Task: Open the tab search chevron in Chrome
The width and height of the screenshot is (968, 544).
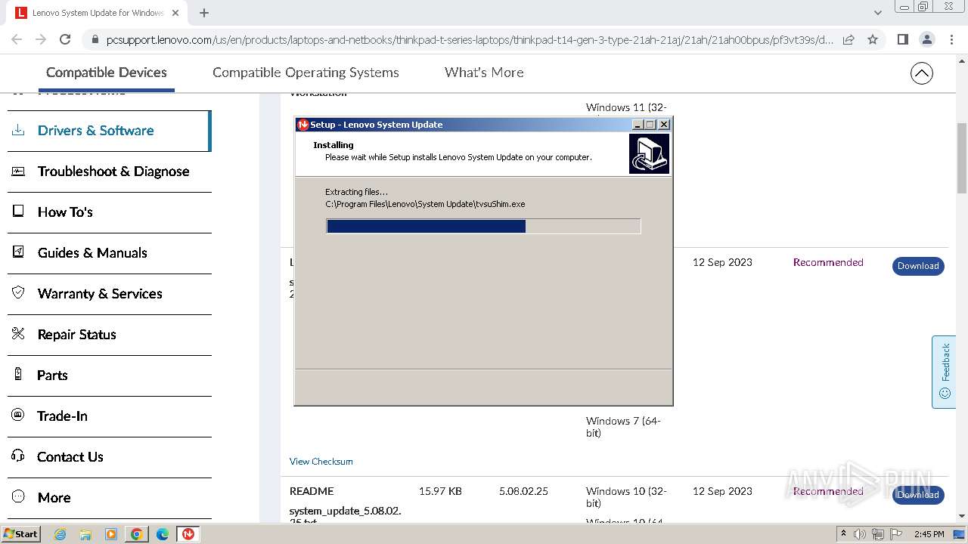Action: coord(877,13)
